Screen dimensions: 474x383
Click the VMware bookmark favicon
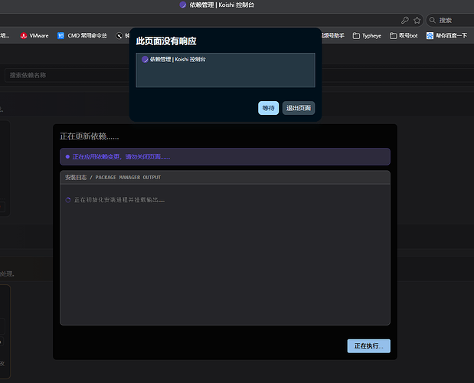coord(24,36)
